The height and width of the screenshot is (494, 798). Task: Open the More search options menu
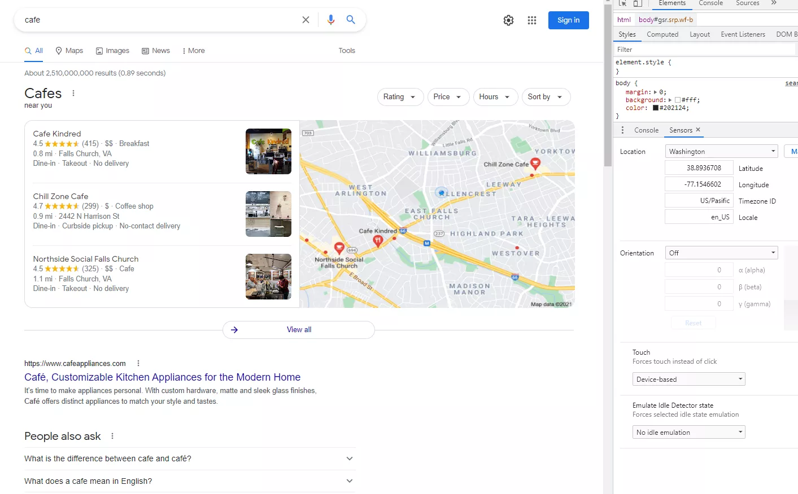193,51
